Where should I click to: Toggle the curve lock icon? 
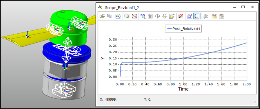[x=214, y=16]
